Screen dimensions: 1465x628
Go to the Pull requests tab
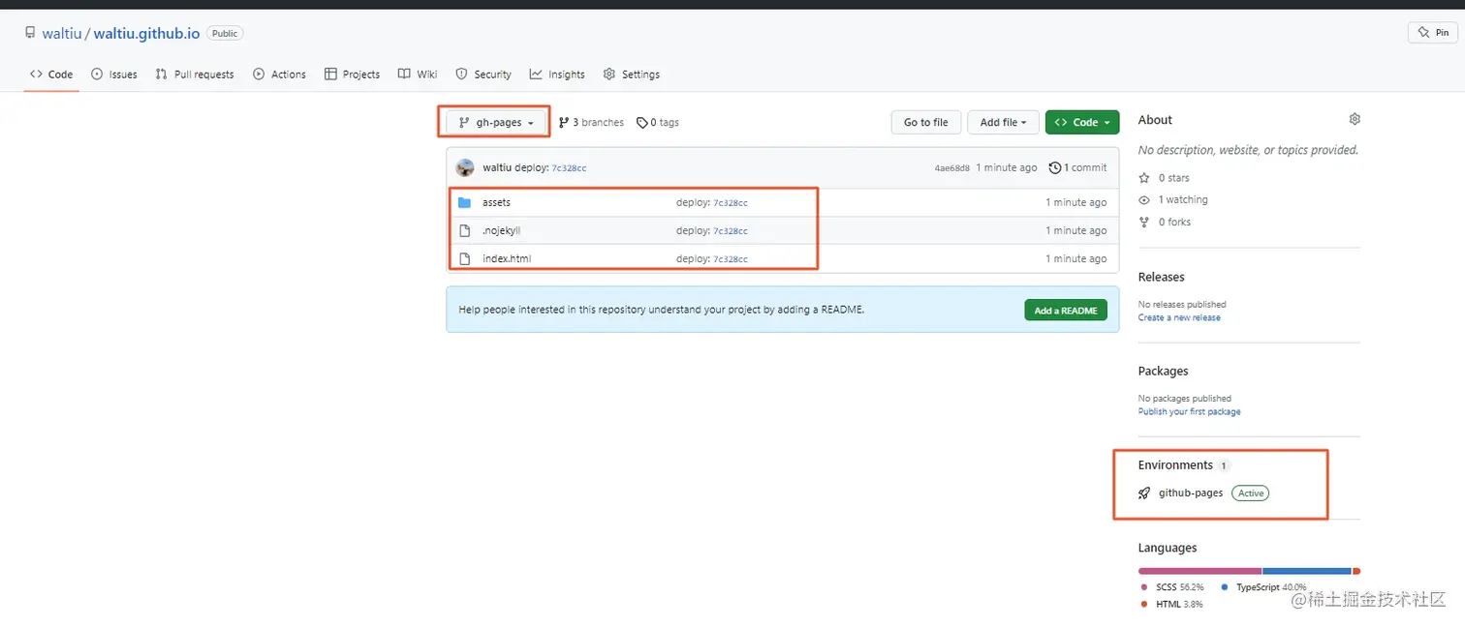point(195,75)
